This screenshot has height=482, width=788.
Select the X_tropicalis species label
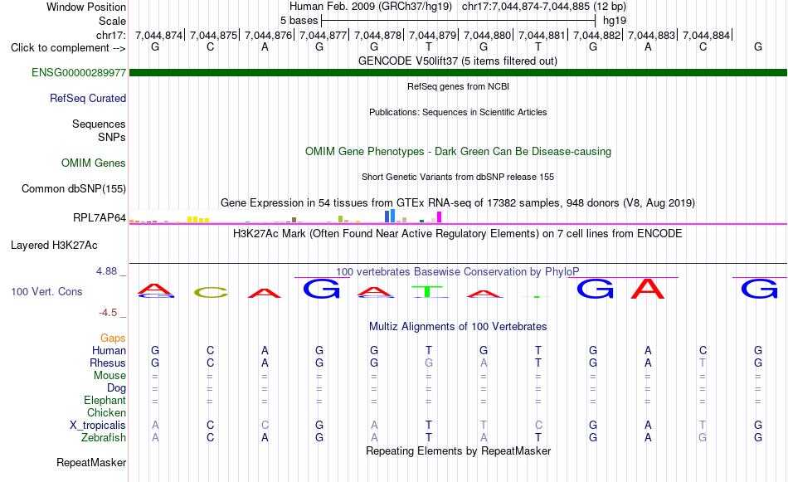click(x=98, y=426)
